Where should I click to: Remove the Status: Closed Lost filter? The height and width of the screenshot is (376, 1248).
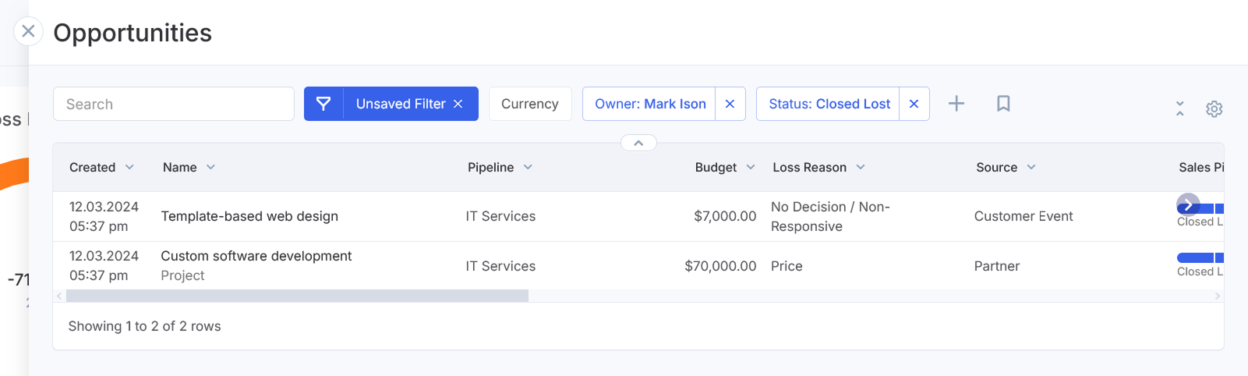(x=914, y=104)
